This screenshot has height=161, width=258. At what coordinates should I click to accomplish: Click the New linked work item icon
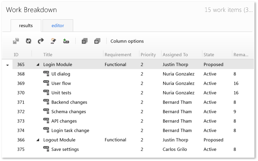tap(53, 41)
